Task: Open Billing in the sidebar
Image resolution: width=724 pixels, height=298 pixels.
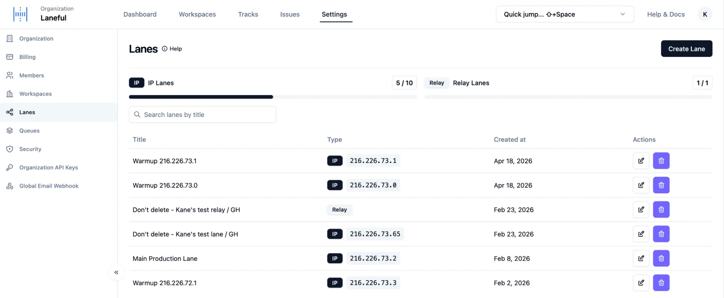Action: tap(59, 57)
